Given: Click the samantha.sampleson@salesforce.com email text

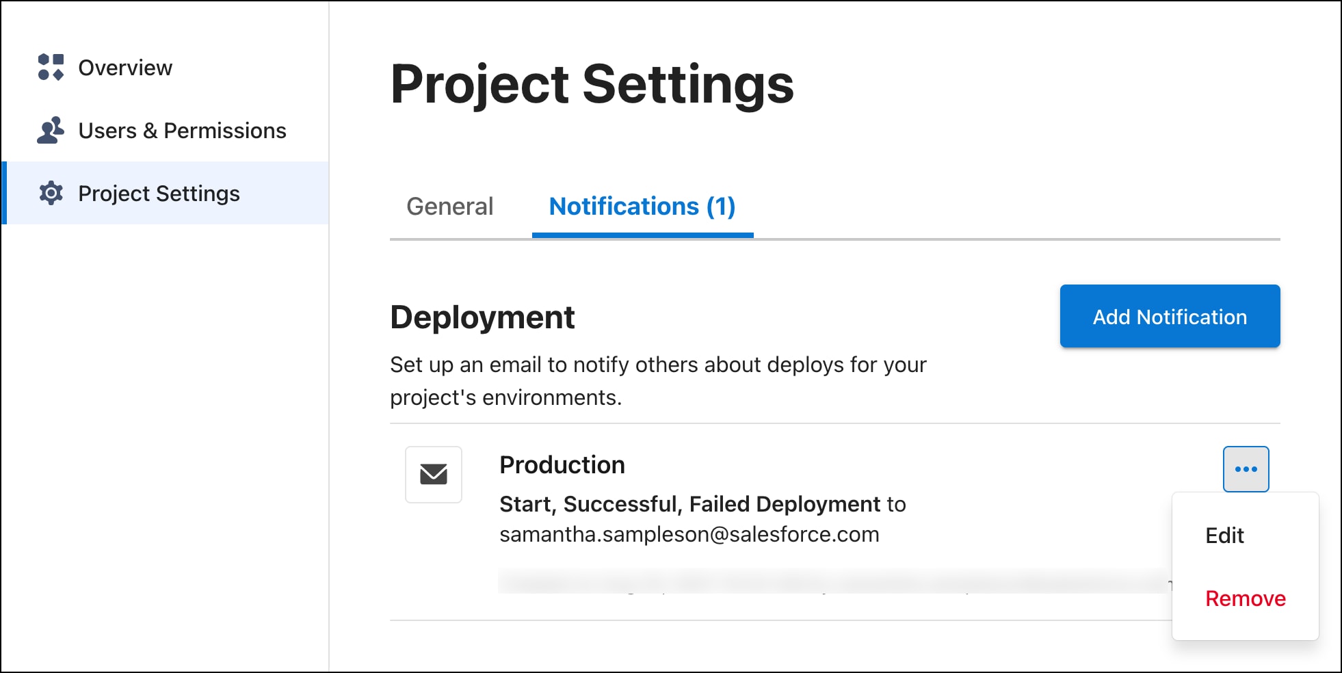Looking at the screenshot, I should point(689,534).
